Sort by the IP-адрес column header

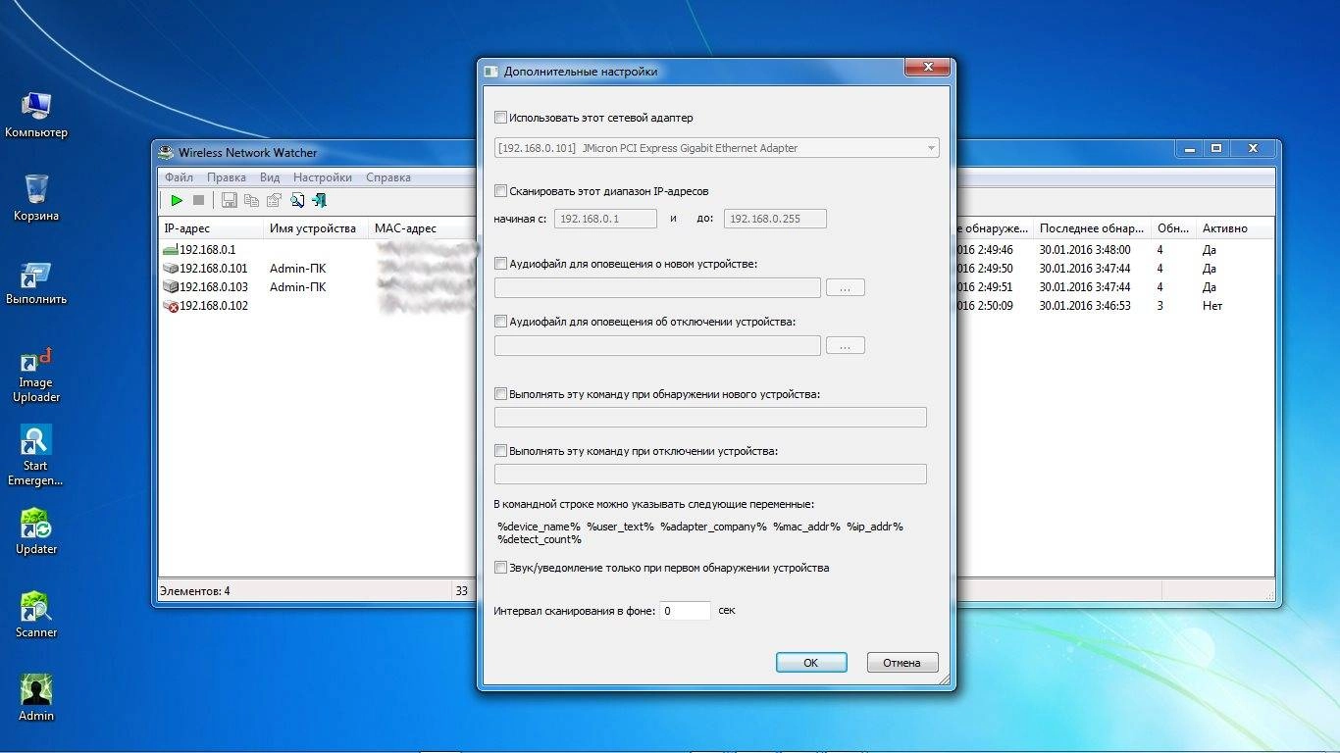(211, 228)
